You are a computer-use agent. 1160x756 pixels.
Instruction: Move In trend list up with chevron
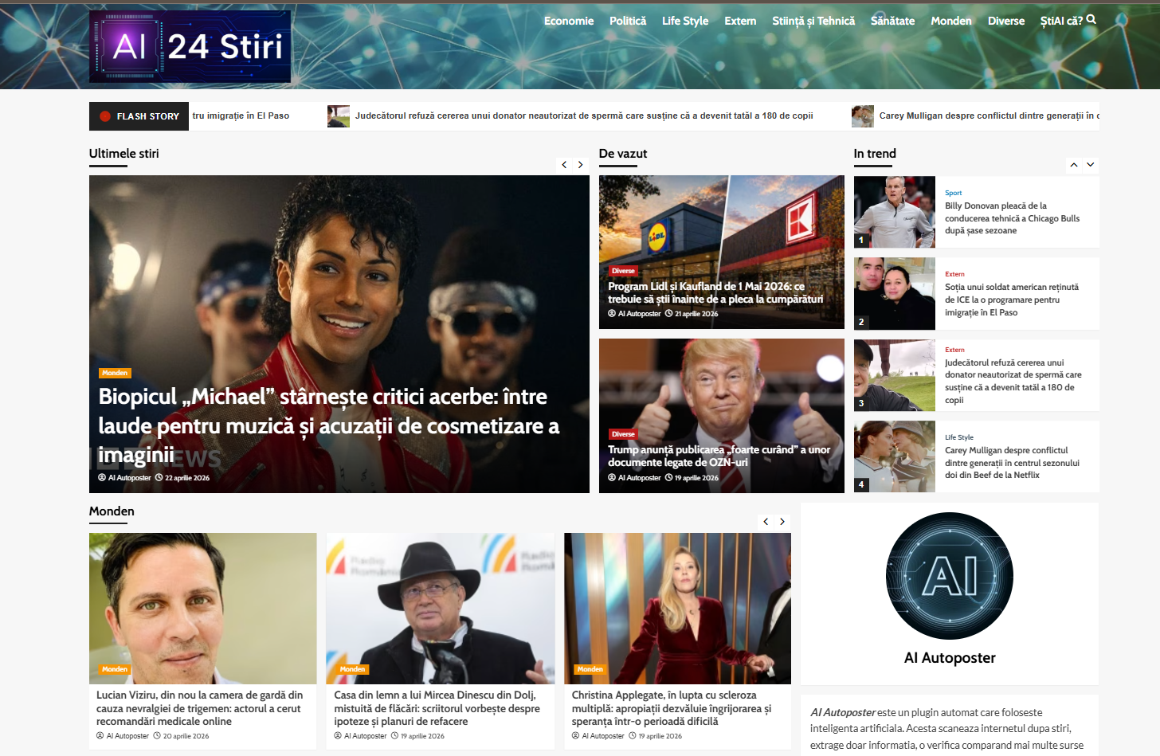(x=1074, y=164)
